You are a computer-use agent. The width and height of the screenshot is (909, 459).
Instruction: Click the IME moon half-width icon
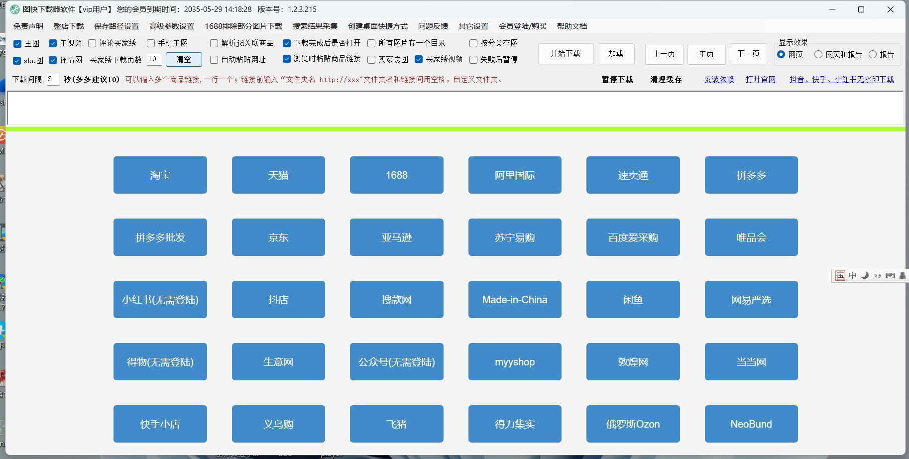(865, 276)
